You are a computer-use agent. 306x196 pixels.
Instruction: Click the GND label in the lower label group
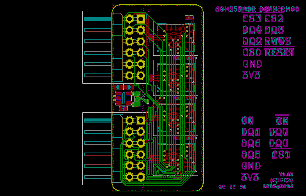coord(251,166)
